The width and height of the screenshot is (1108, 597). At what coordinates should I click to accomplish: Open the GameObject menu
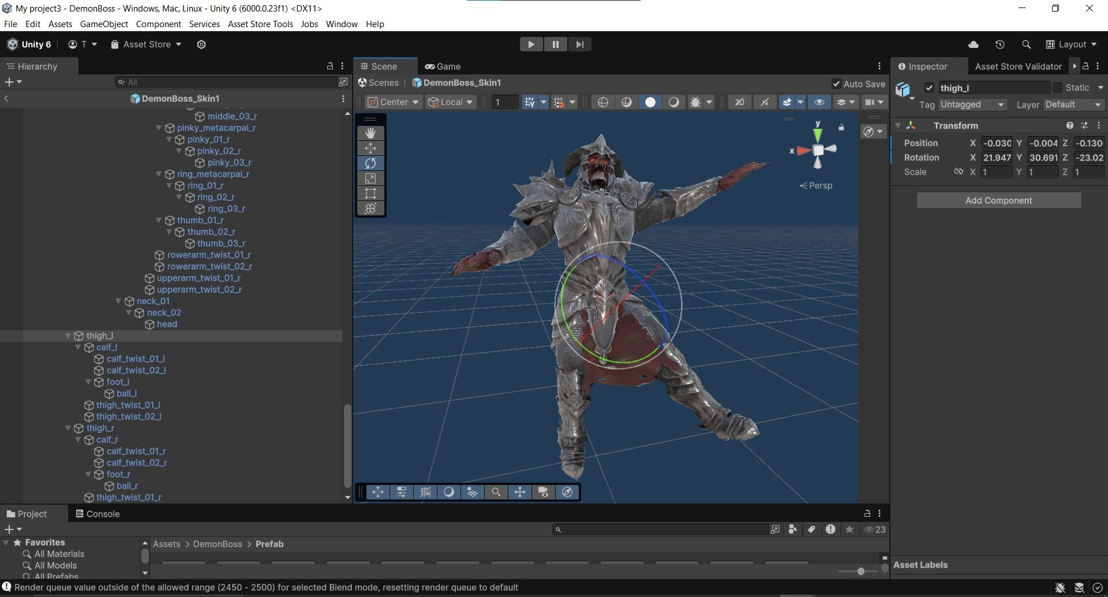[x=104, y=24]
